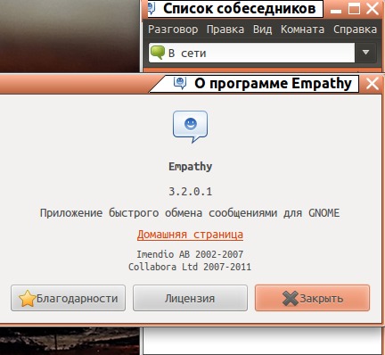Open the Лицензия button
Screen dimensions: 385x355
click(190, 298)
